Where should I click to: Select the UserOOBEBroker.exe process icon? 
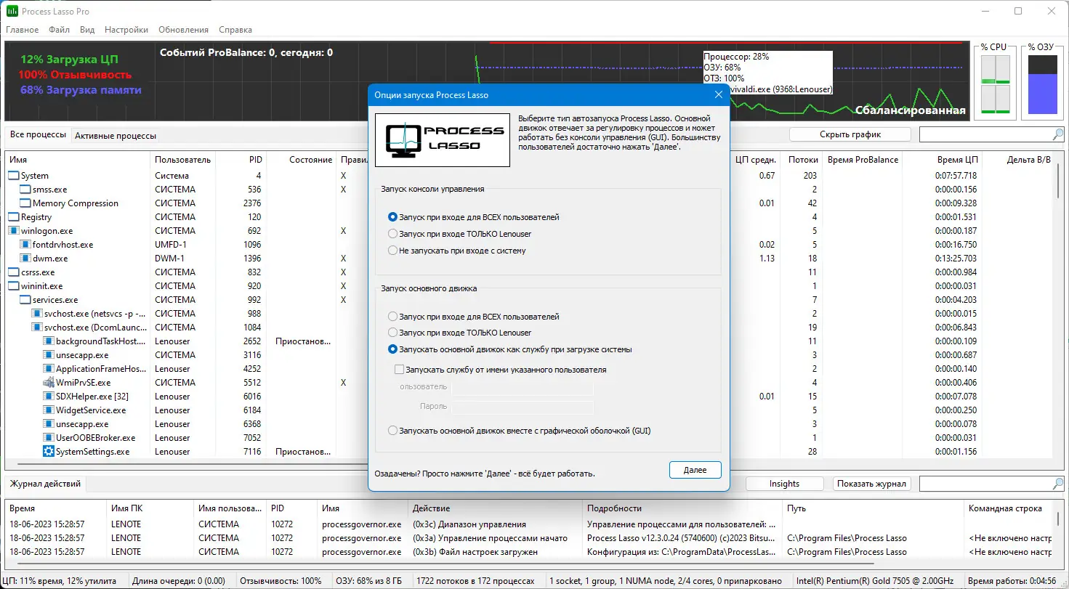[49, 438]
